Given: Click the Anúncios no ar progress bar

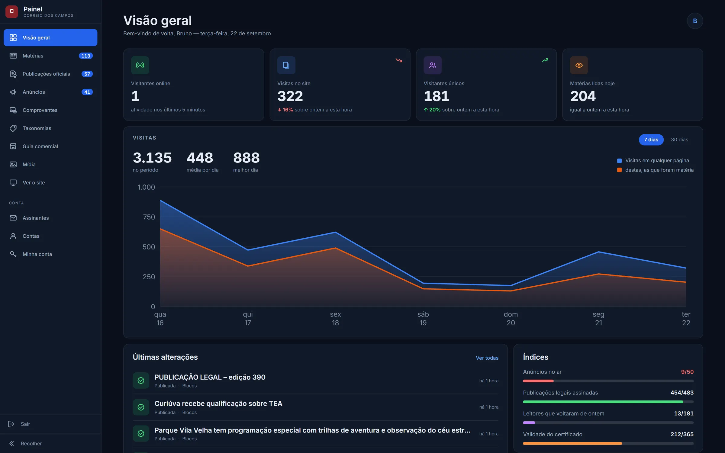Looking at the screenshot, I should tap(608, 381).
